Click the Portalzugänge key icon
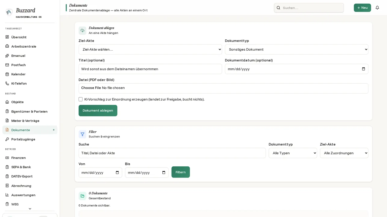The image size is (387, 217). click(x=7, y=139)
